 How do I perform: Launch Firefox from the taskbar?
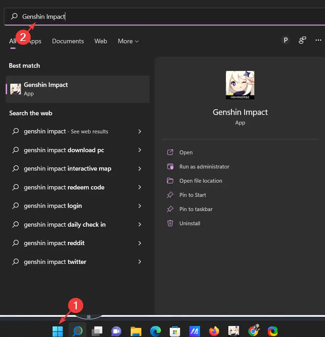[214, 331]
